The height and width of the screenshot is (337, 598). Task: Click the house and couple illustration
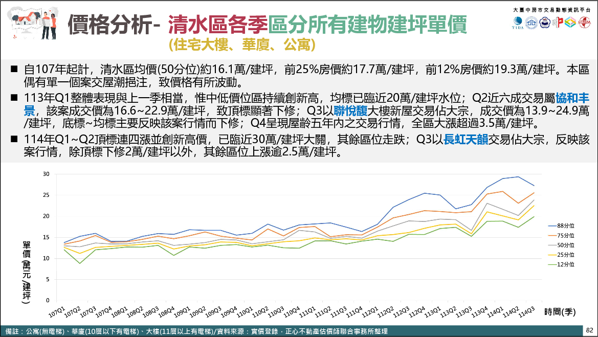[x=32, y=26]
